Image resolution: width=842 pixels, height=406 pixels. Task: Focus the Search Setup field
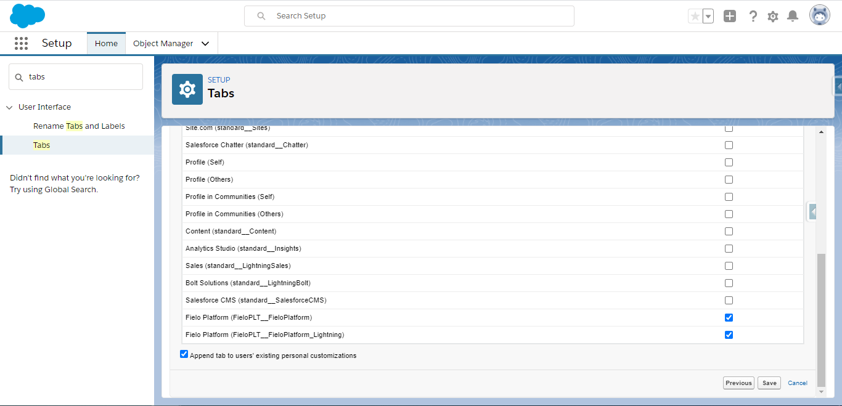pos(409,16)
